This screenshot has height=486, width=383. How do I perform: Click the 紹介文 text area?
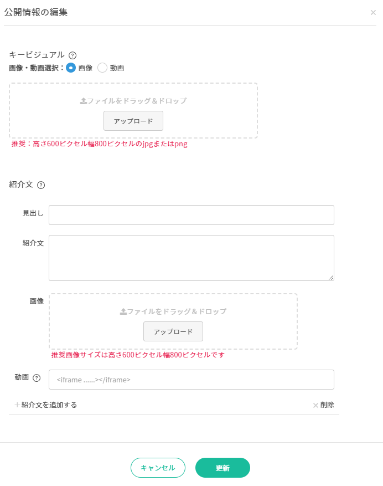(x=191, y=258)
